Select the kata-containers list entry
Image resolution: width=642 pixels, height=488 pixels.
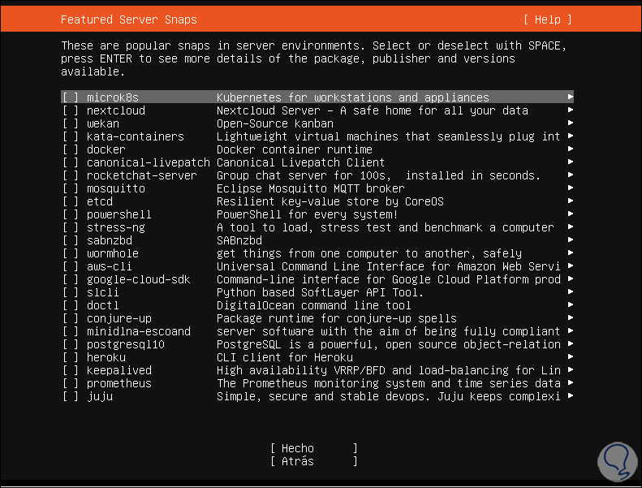[x=136, y=136]
